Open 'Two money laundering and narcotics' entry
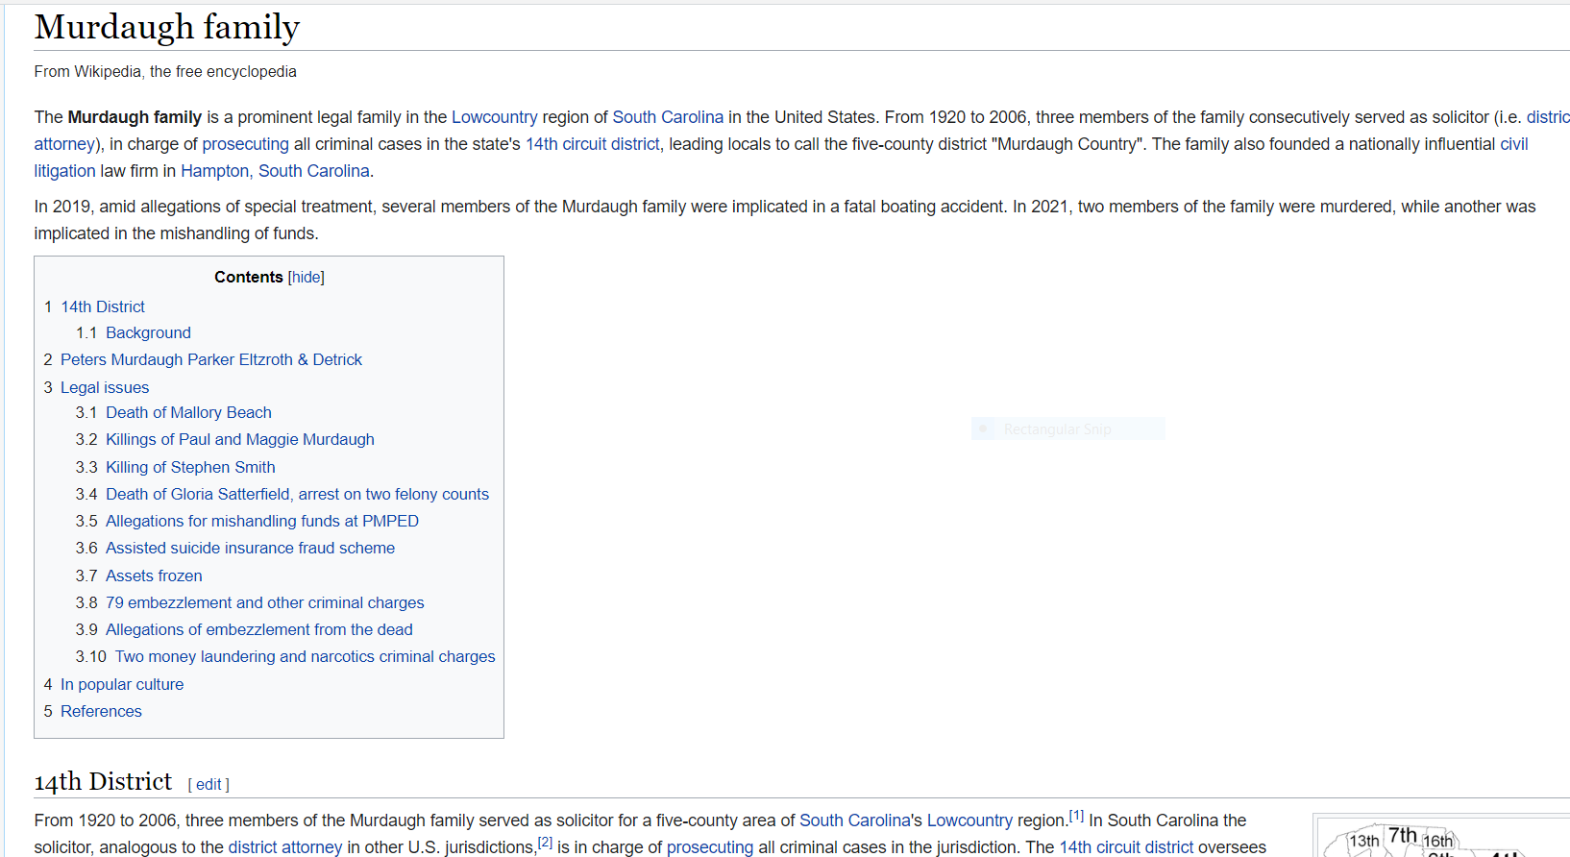1570x857 pixels. tap(306, 656)
